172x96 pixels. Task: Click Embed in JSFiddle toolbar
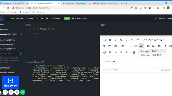point(55,18)
